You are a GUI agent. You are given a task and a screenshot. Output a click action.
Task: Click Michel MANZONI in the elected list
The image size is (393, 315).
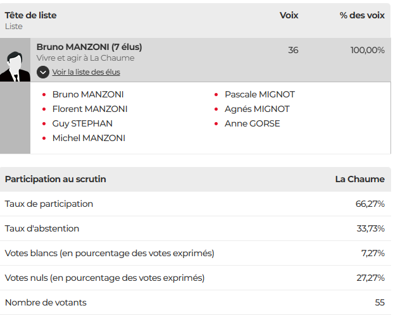(89, 138)
